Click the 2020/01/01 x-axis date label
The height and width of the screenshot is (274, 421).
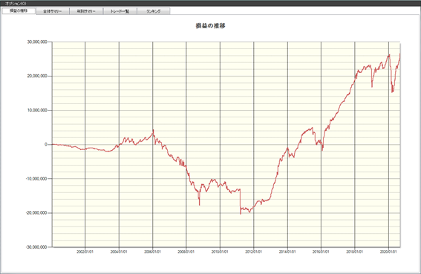pyautogui.click(x=388, y=252)
